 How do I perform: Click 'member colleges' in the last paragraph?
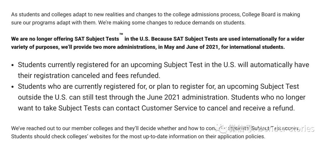pyautogui.click(x=96, y=129)
